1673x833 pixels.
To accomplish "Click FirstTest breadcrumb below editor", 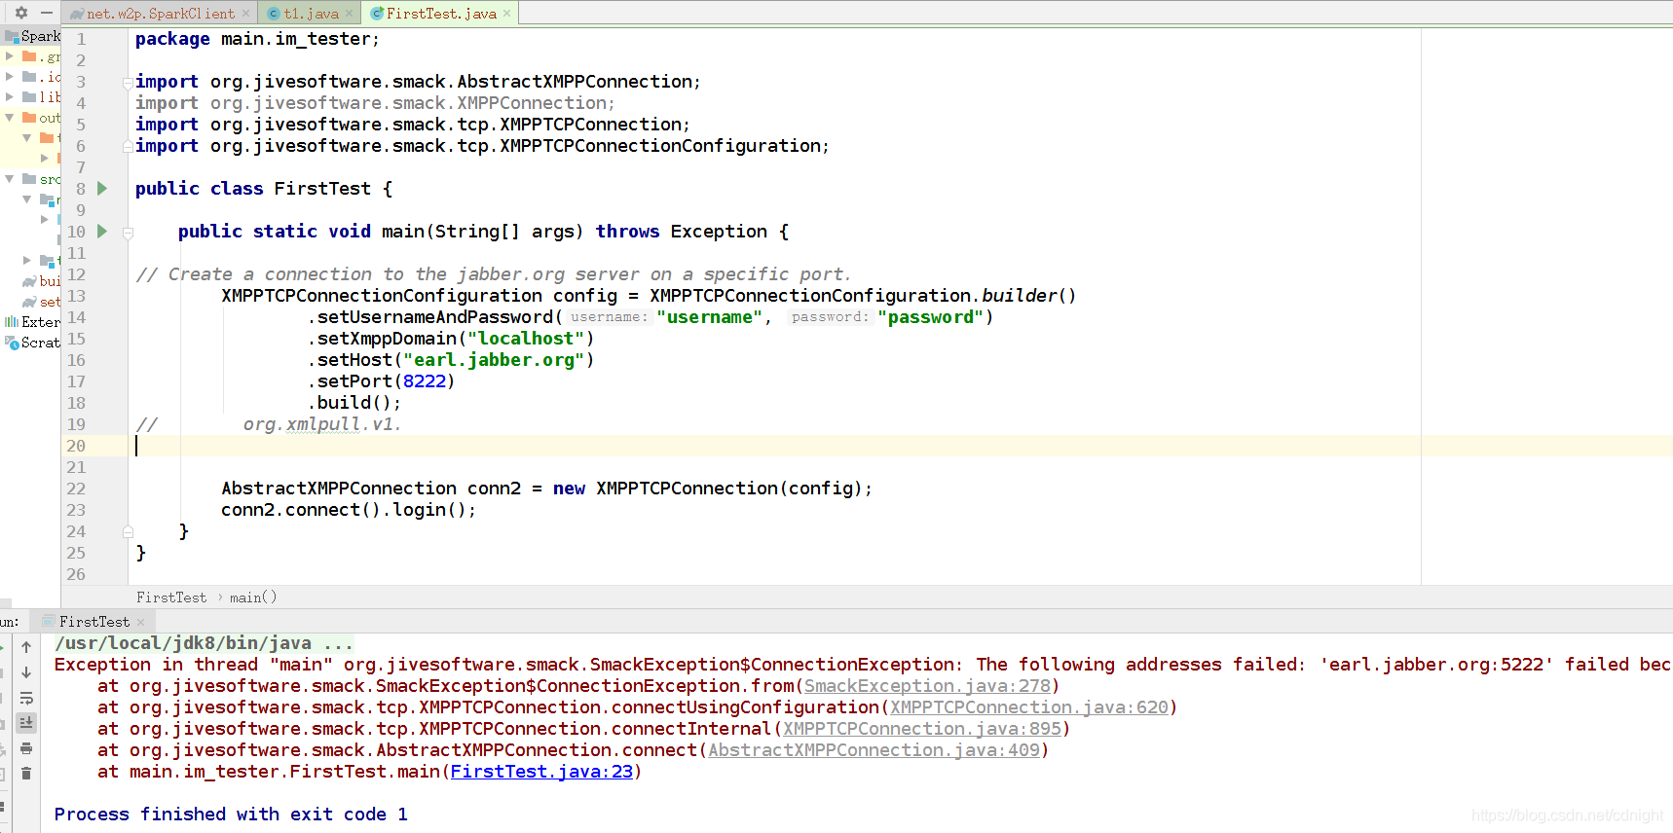I will click(x=171, y=598).
